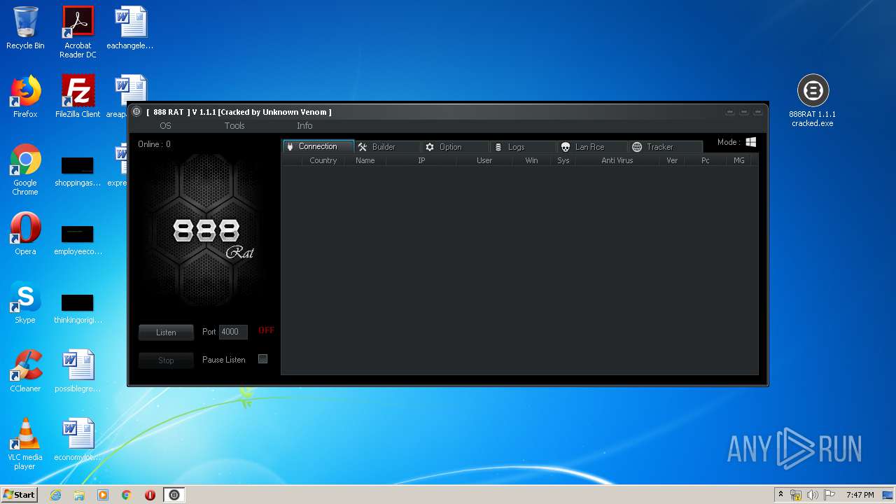Click the Ver column header

(x=672, y=160)
